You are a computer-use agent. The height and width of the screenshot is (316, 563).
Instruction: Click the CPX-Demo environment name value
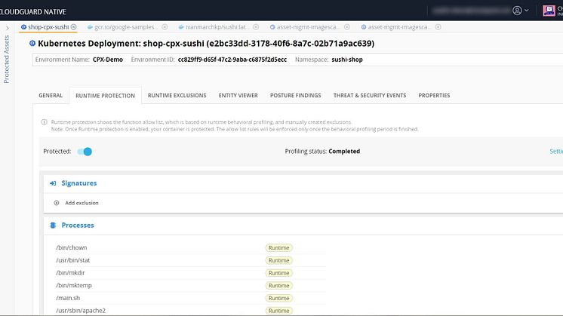click(108, 60)
